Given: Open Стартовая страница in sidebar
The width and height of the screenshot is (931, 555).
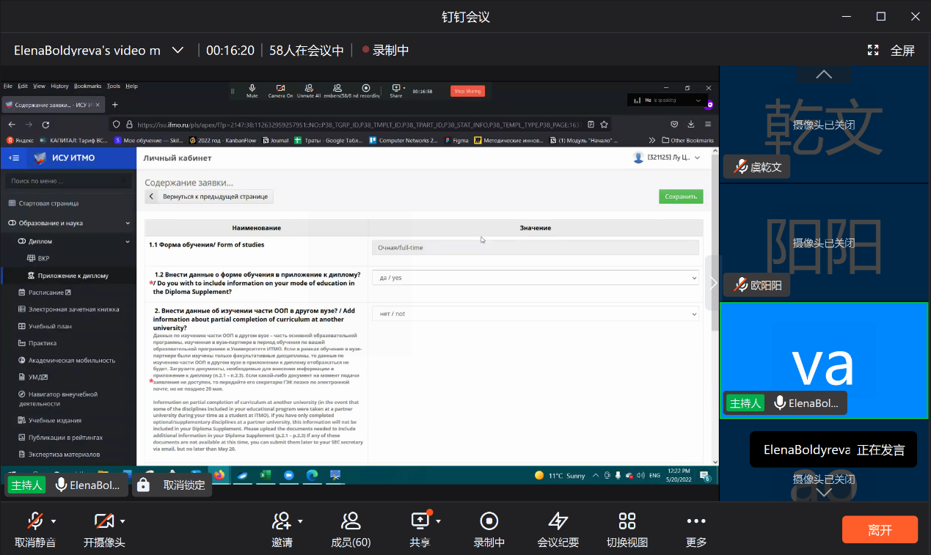Looking at the screenshot, I should [x=49, y=203].
